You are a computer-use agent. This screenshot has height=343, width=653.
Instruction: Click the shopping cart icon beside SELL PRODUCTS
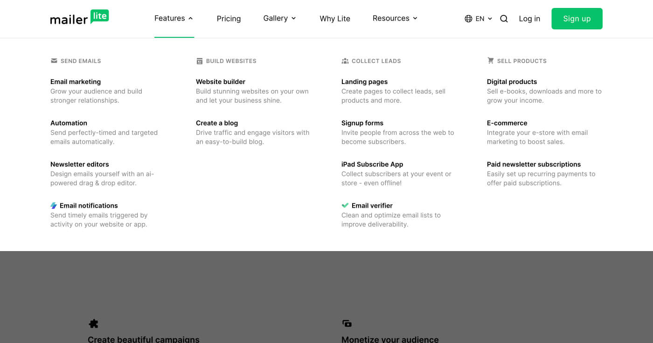pyautogui.click(x=490, y=61)
